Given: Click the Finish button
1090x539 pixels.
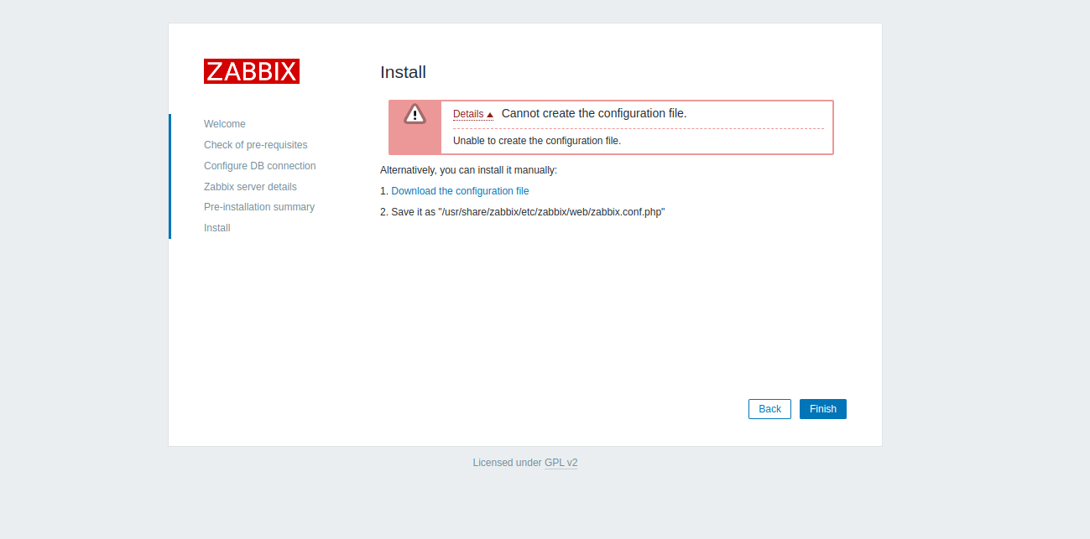Looking at the screenshot, I should pos(822,409).
